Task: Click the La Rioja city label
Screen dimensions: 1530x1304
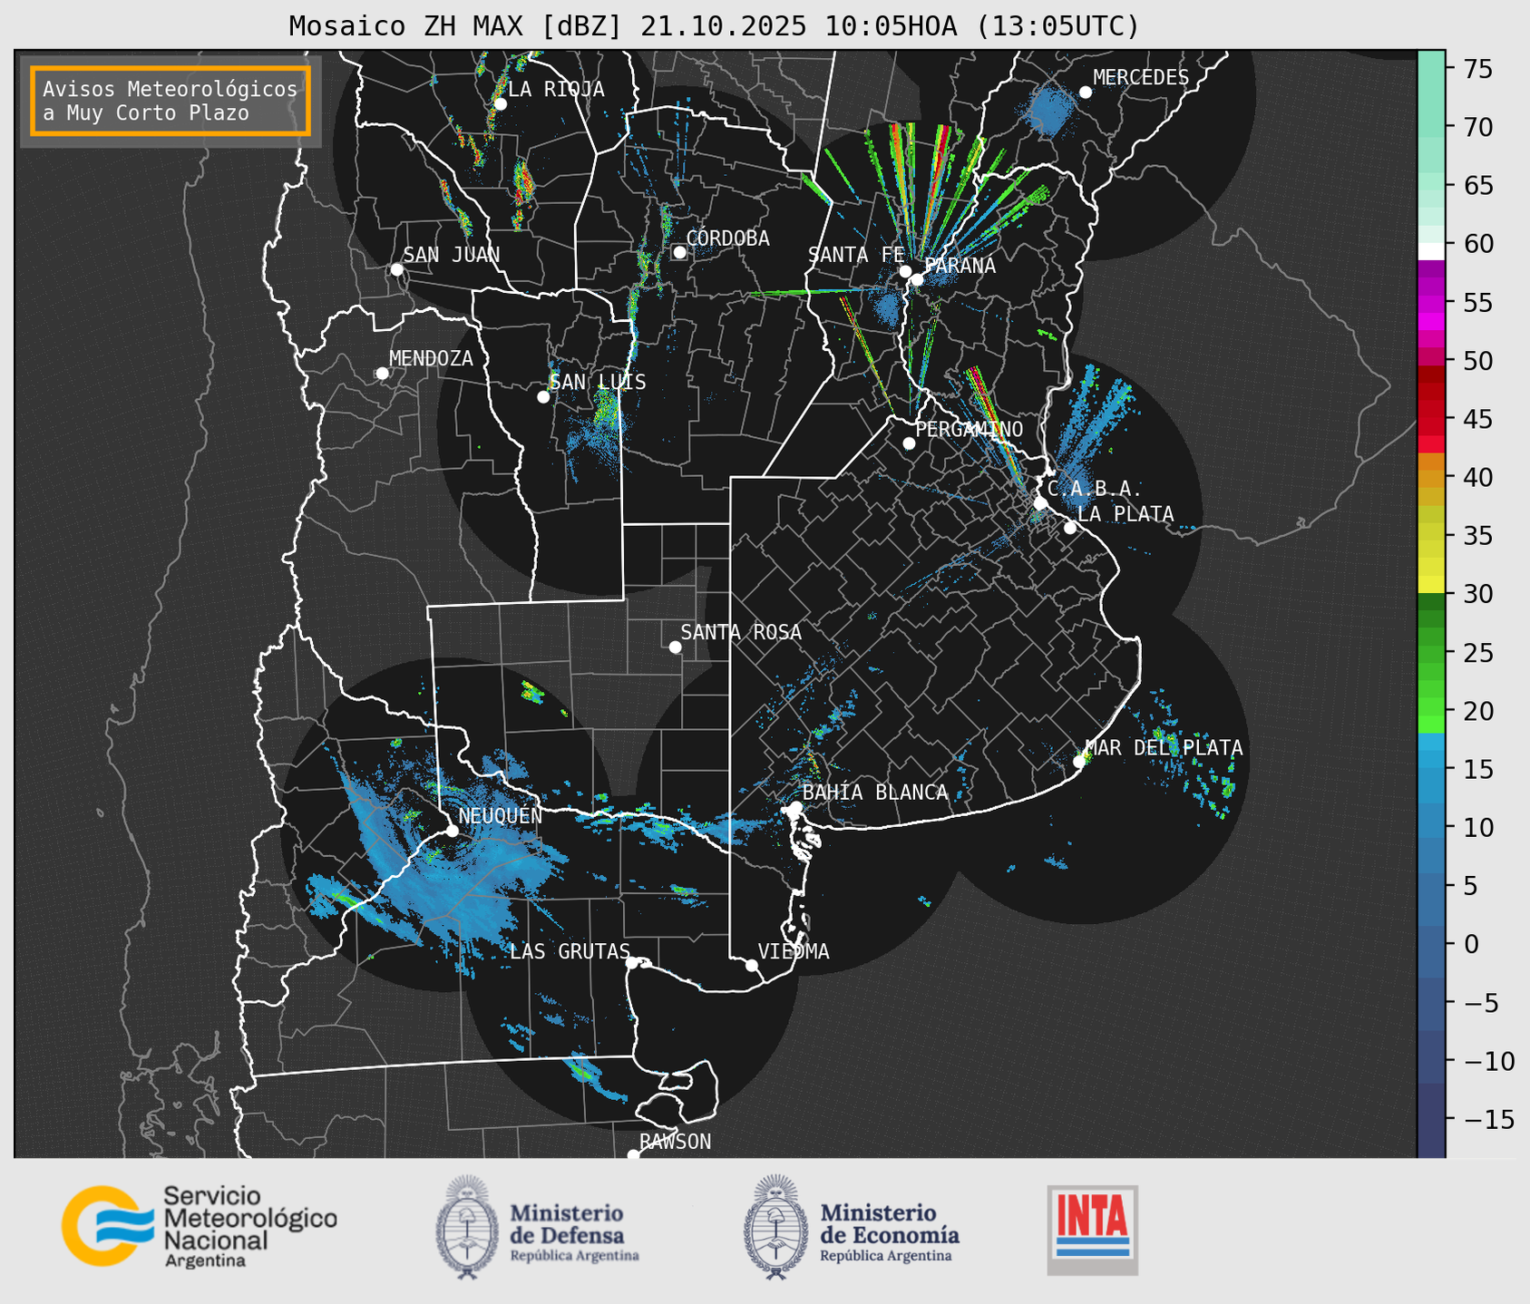Action: [555, 89]
